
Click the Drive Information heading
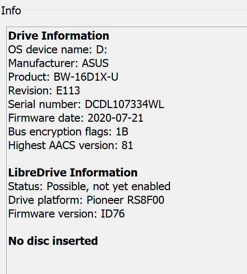pos(59,36)
